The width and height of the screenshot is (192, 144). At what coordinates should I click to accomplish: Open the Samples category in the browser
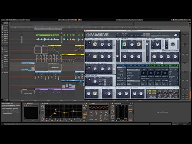coord(5,42)
